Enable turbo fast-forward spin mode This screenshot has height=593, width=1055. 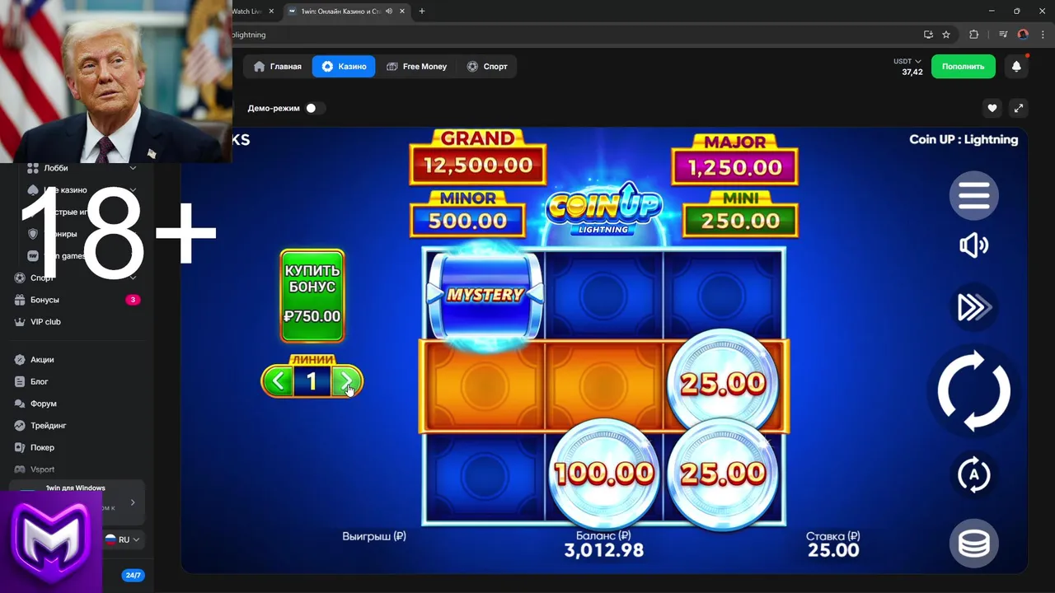coord(973,307)
